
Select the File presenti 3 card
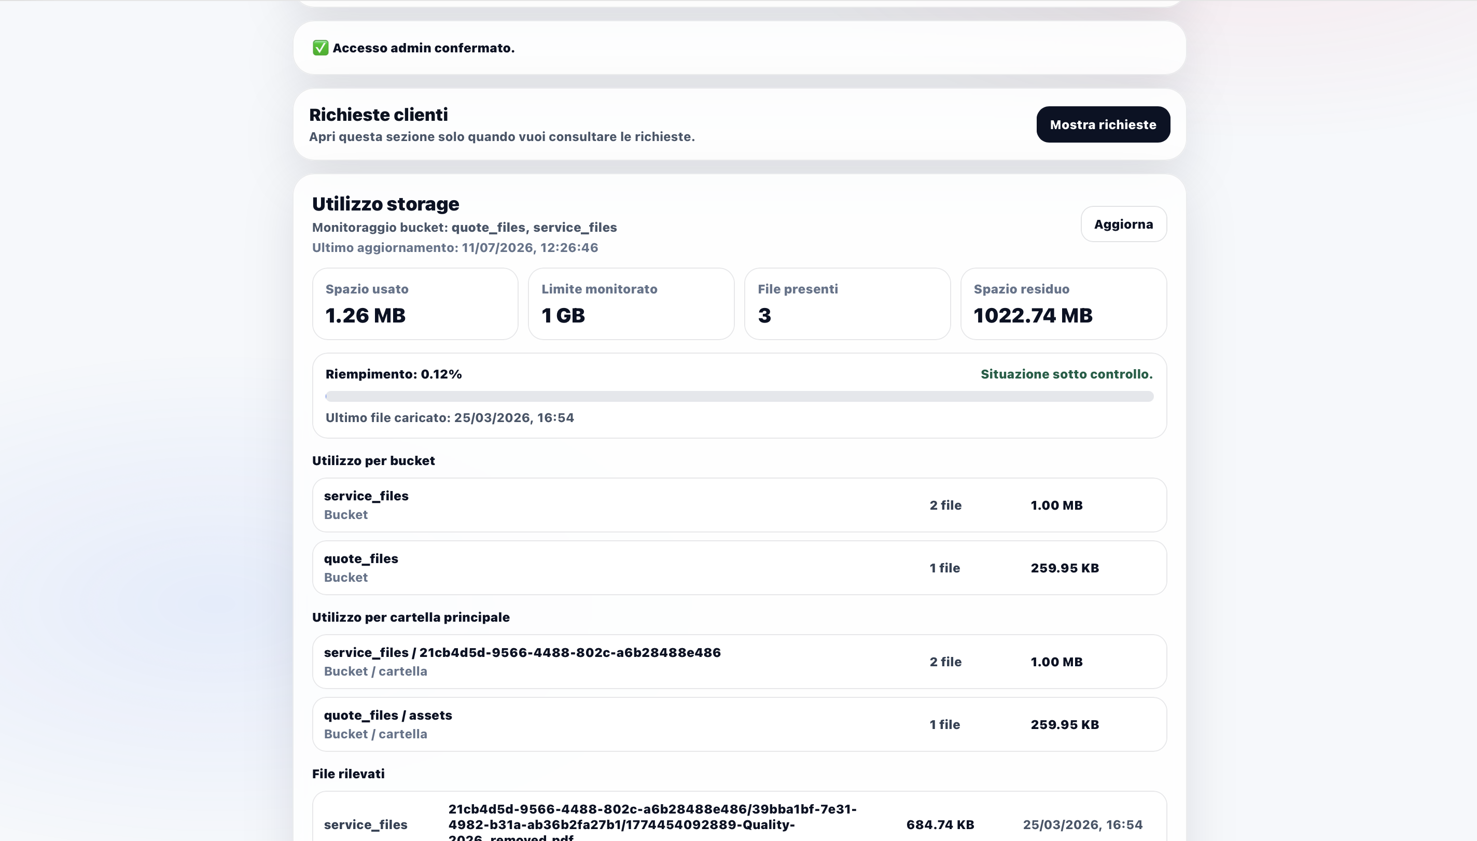pos(847,304)
